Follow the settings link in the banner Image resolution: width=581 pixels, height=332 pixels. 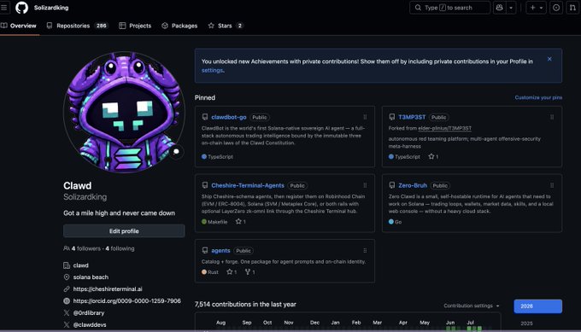pos(212,70)
